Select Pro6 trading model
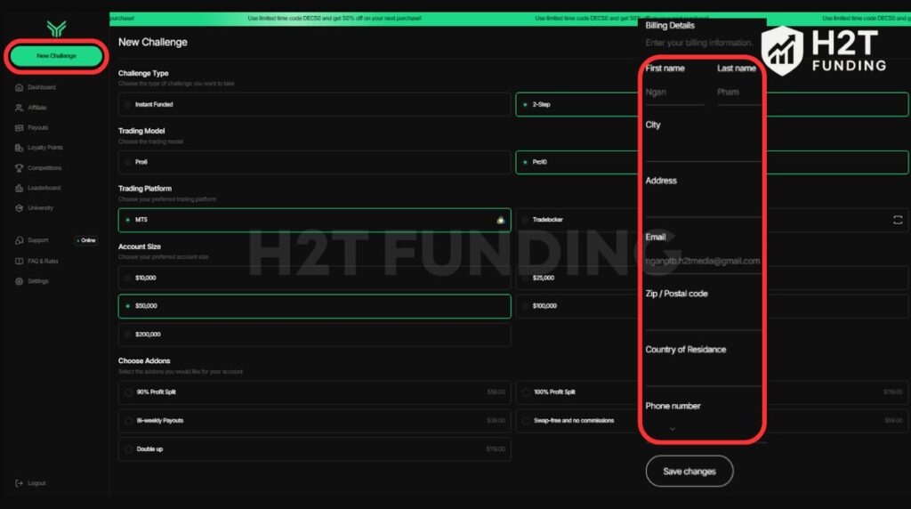 [x=314, y=162]
